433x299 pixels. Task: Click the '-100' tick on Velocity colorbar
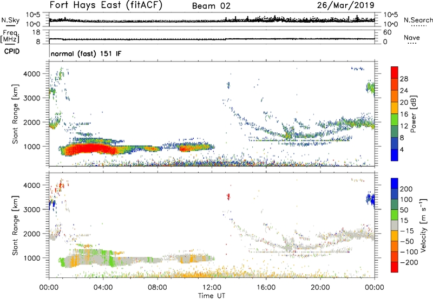(409, 252)
